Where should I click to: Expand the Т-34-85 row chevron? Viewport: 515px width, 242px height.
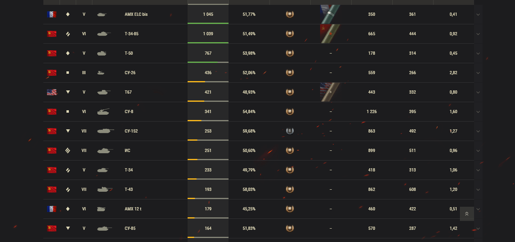[x=478, y=34]
